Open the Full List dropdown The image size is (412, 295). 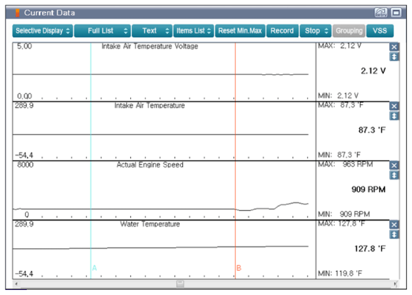(102, 31)
